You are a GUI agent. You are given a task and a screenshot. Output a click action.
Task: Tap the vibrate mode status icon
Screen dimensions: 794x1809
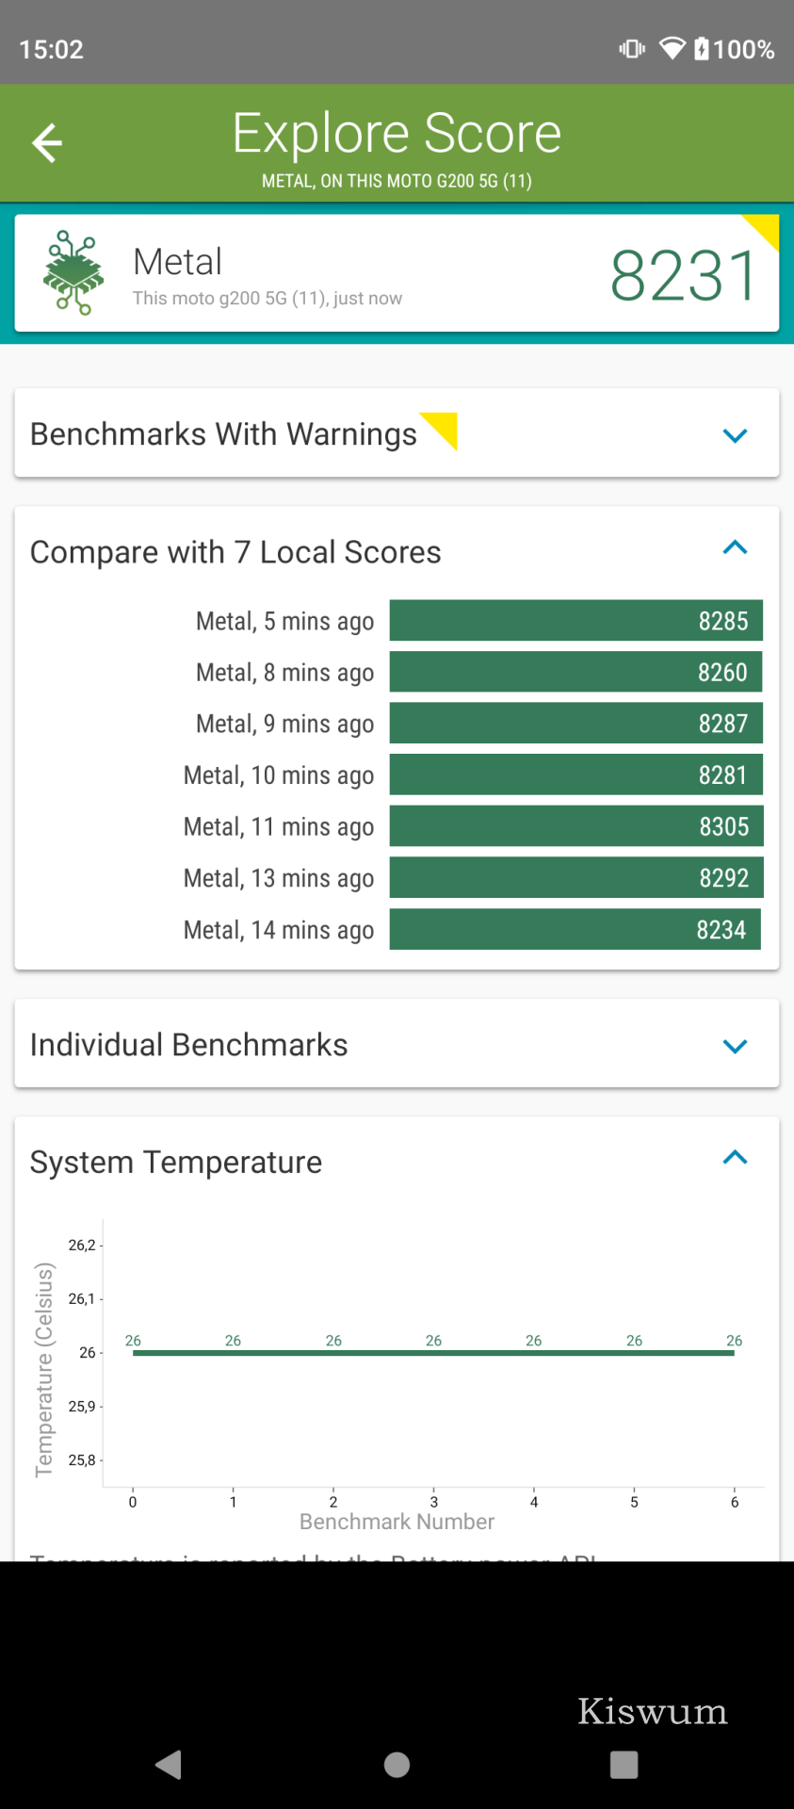point(632,48)
